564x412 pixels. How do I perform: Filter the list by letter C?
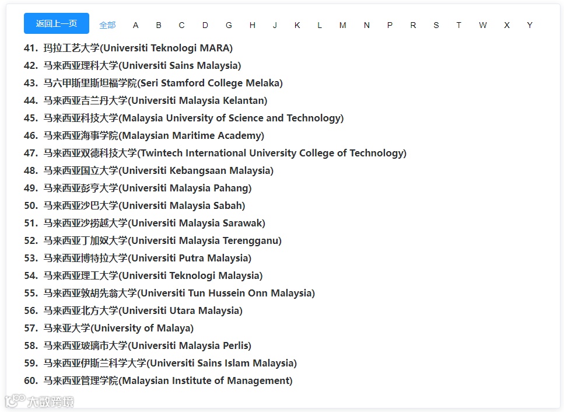click(x=181, y=25)
